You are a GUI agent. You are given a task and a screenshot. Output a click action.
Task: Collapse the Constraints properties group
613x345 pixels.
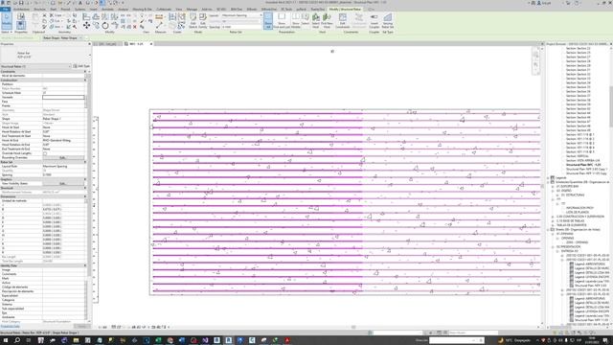coord(85,72)
